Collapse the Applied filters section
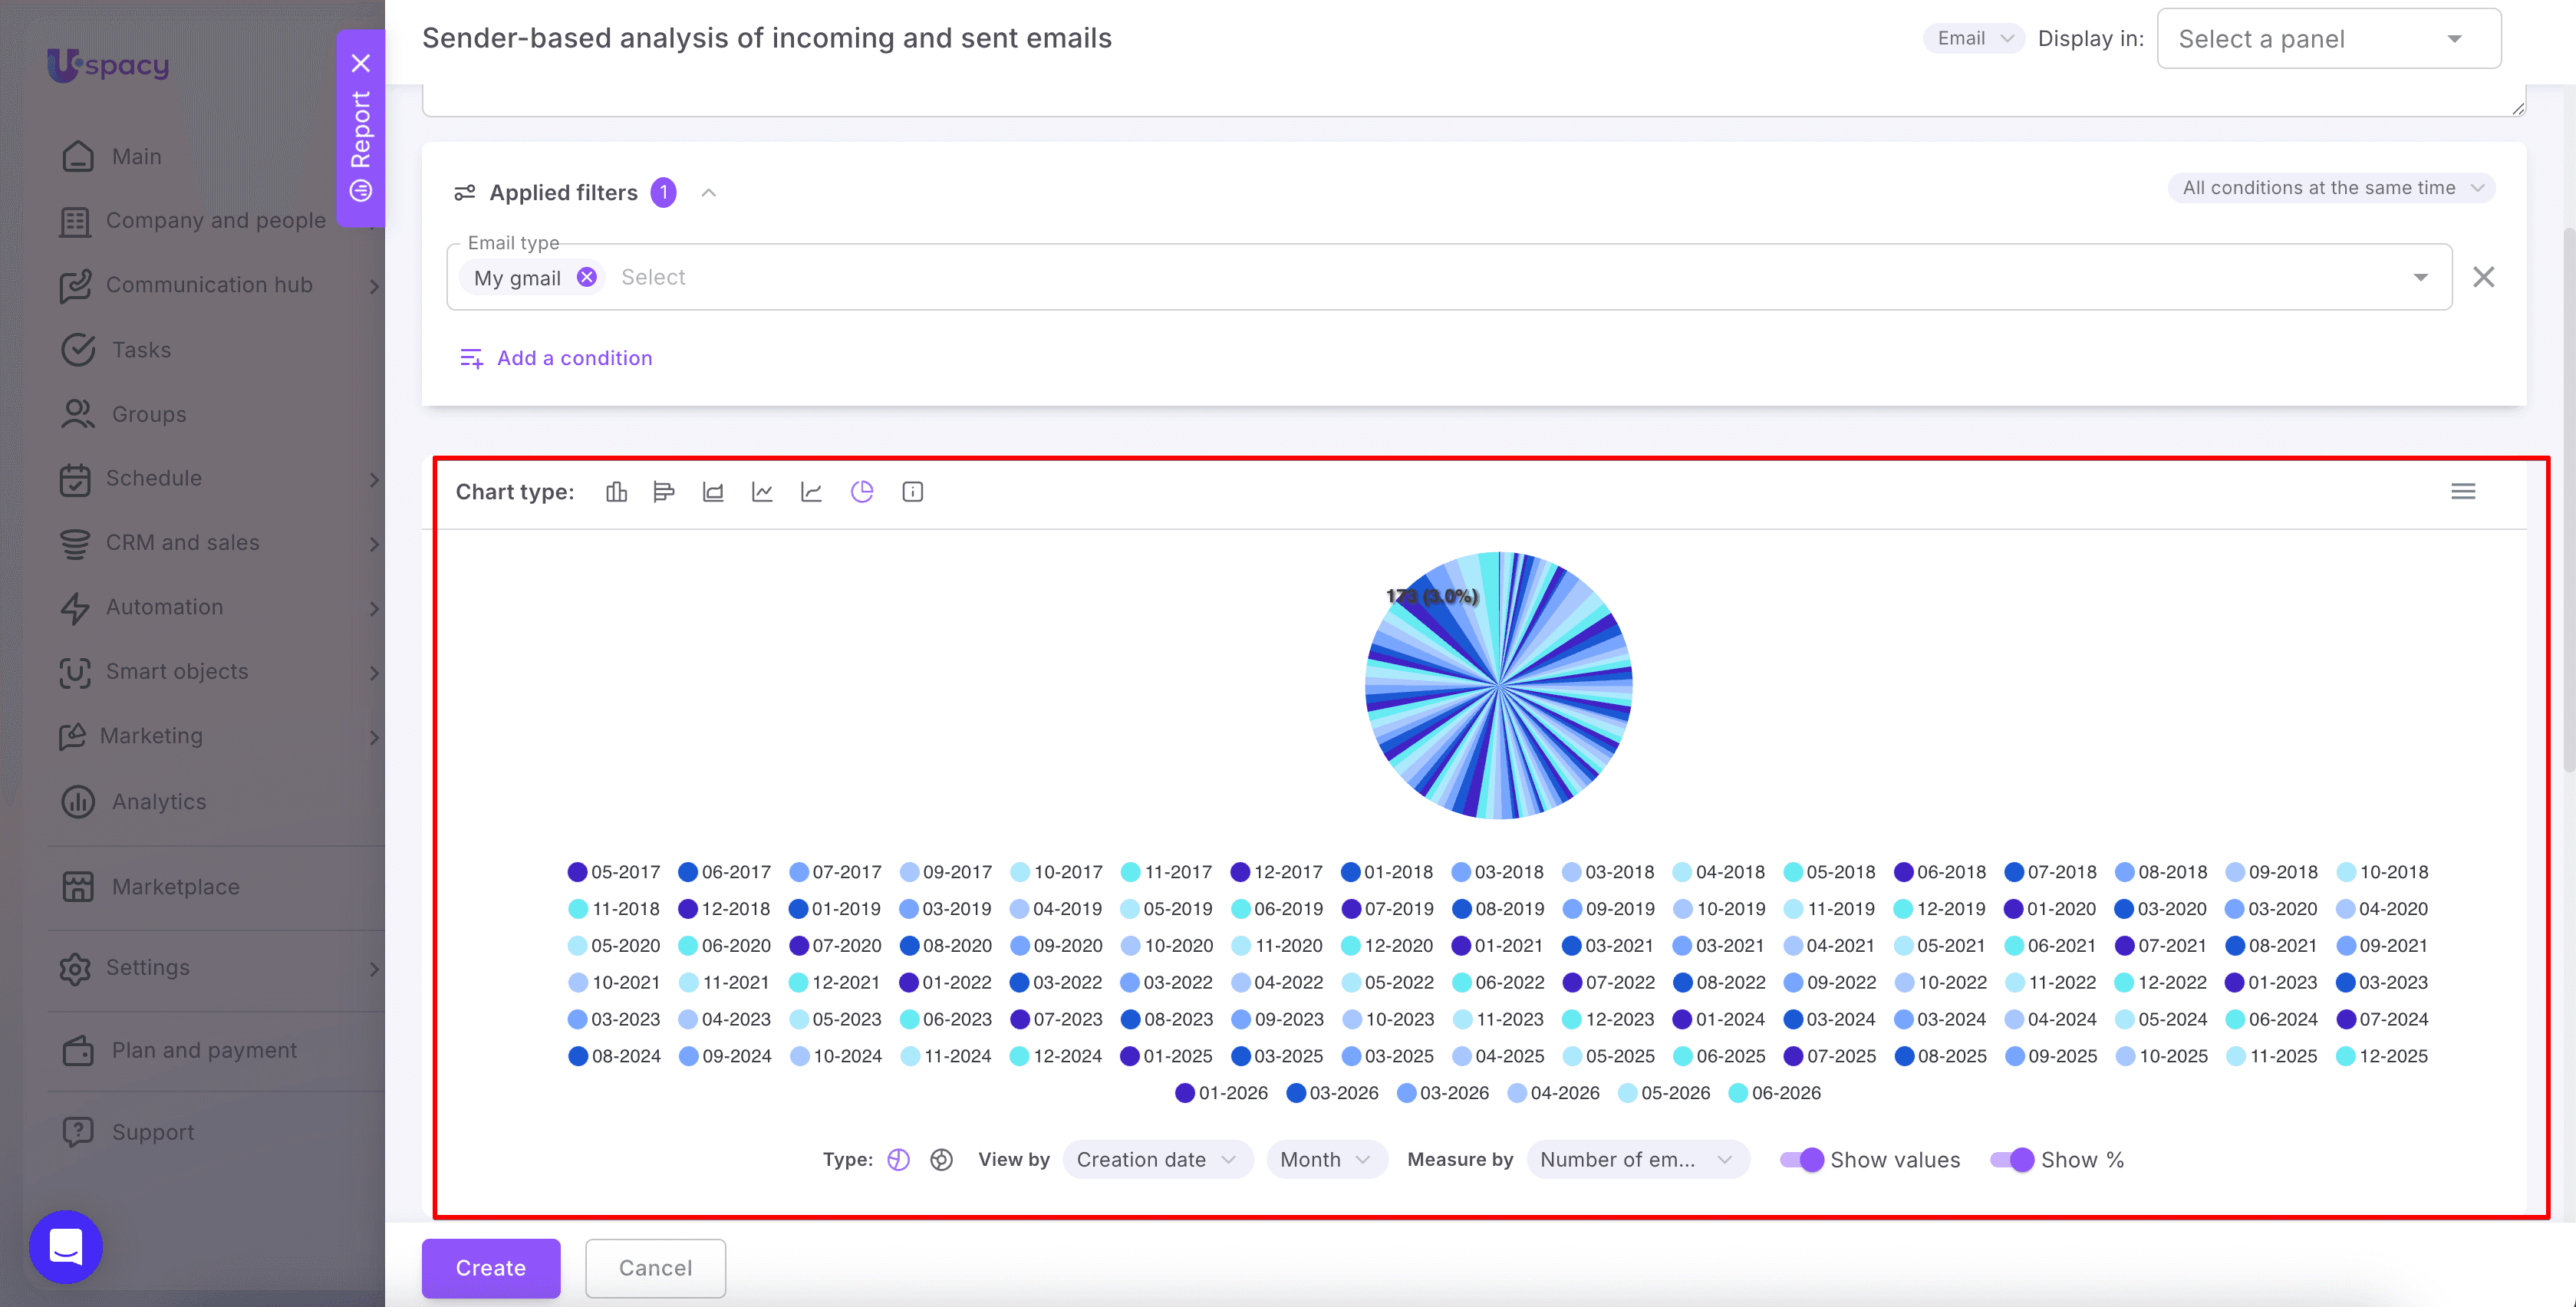 click(709, 192)
